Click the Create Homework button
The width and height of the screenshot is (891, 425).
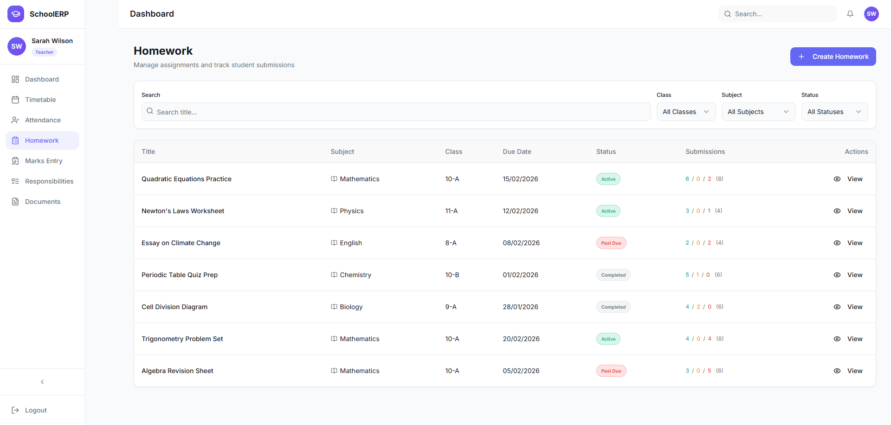[833, 57]
